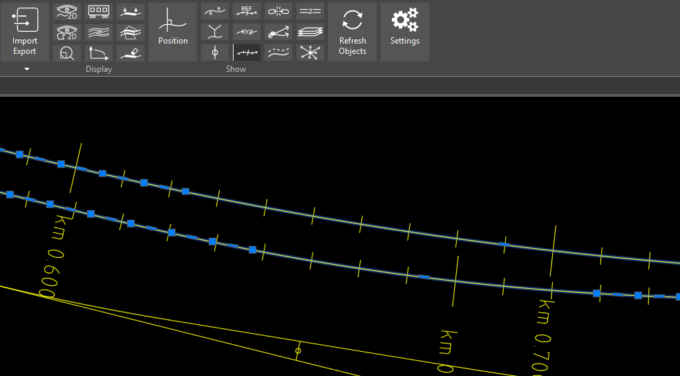
Task: Open the Settings gears button
Action: click(x=404, y=31)
